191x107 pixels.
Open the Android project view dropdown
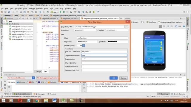pos(11,18)
